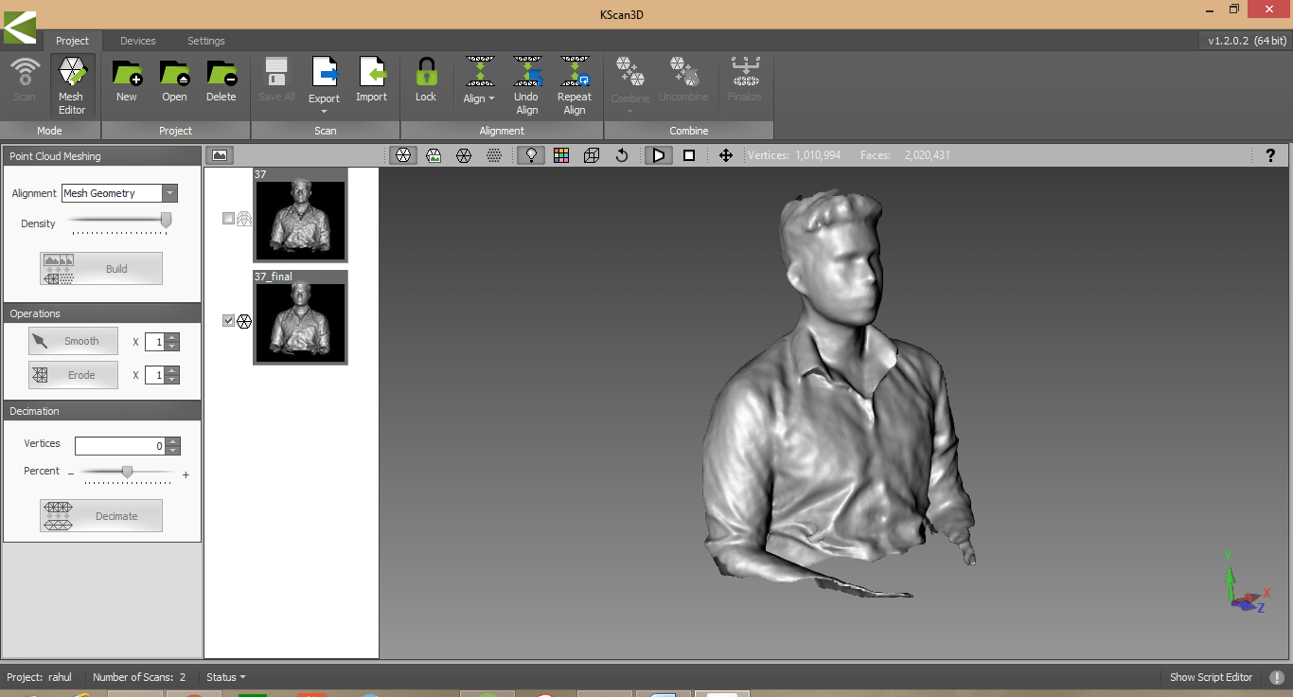Select textured mesh view mode icon
Screen dimensions: 1293x697
434,155
